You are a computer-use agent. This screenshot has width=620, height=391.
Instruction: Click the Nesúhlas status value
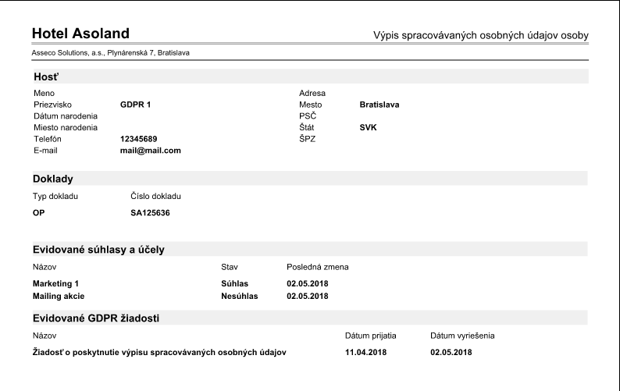[239, 296]
